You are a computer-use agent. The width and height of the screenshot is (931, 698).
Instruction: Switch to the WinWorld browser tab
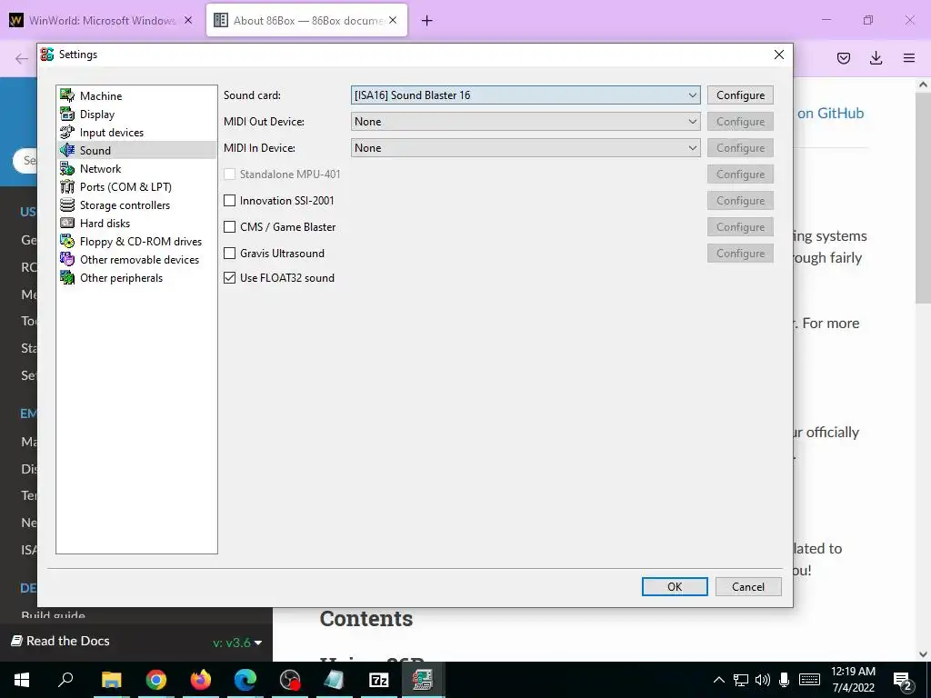(x=101, y=20)
